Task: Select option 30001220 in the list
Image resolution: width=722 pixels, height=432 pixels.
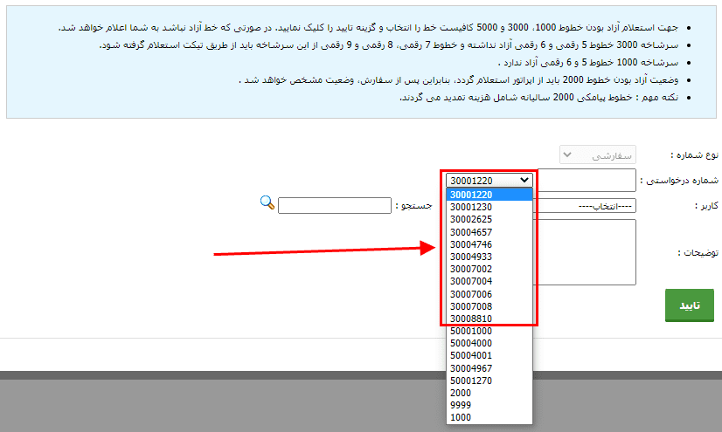Action: pyautogui.click(x=489, y=195)
